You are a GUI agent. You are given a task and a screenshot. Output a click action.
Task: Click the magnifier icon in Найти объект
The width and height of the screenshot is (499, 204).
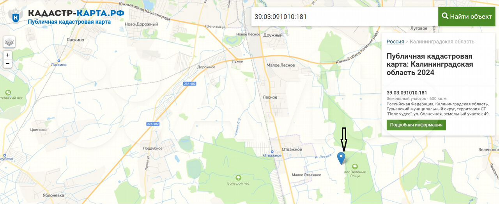pos(445,16)
